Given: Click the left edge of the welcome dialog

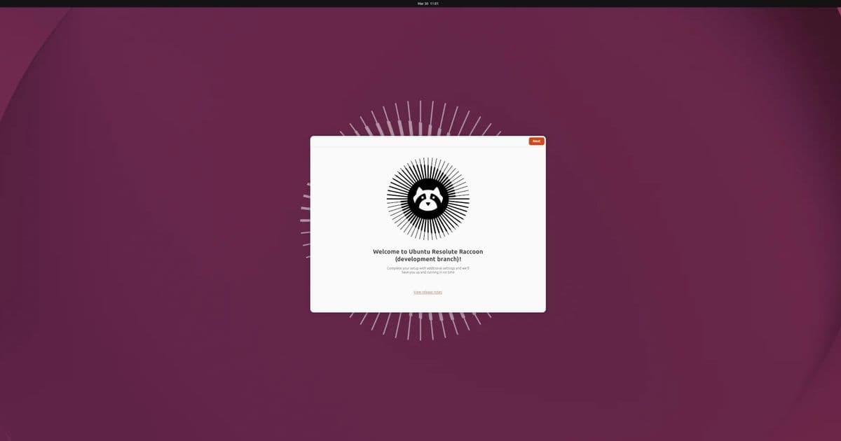Looking at the screenshot, I should [x=312, y=224].
